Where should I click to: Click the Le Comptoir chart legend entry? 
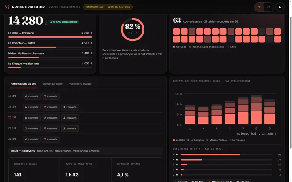195,140
